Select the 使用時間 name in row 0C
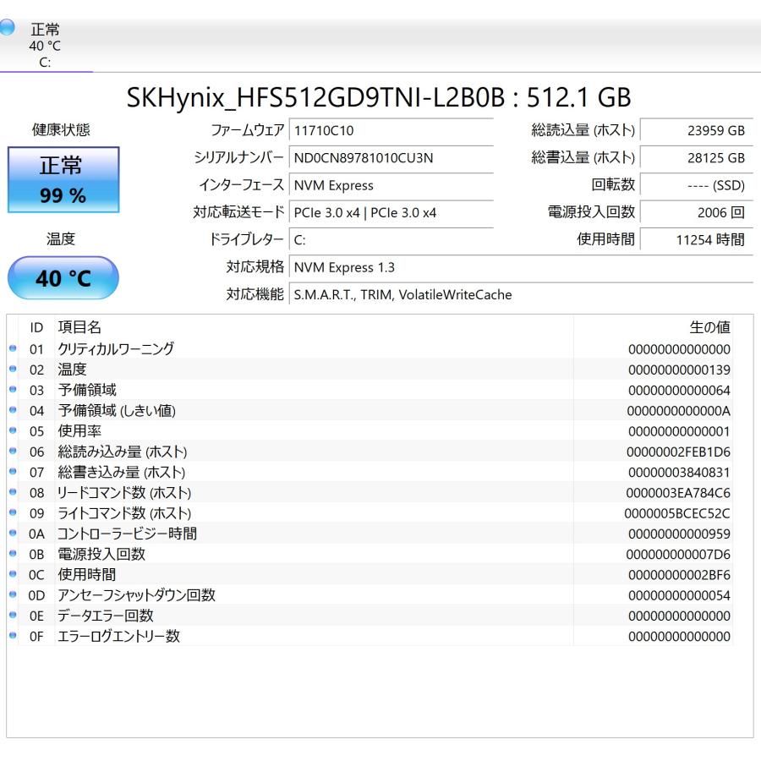This screenshot has height=761, width=761. (x=87, y=575)
